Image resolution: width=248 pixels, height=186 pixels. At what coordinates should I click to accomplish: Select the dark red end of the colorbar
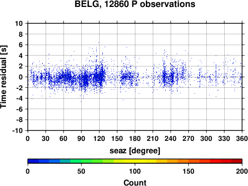pyautogui.click(x=237, y=161)
